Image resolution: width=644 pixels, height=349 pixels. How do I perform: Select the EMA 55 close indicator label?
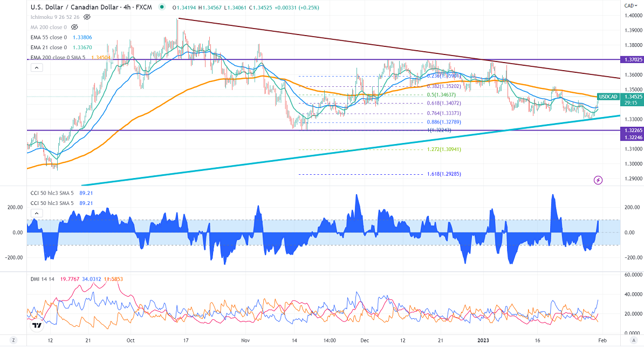pyautogui.click(x=47, y=37)
